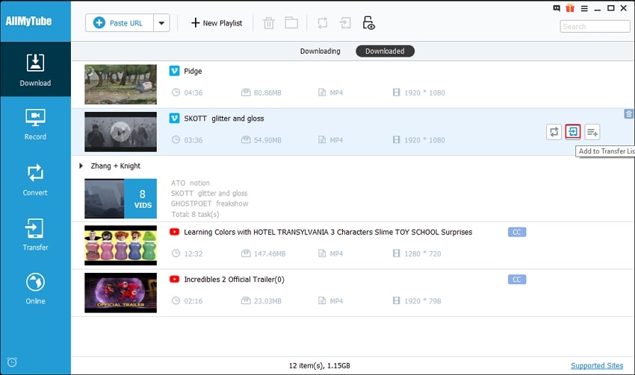Open the Transfer section in sidebar
635x375 pixels.
click(x=35, y=234)
